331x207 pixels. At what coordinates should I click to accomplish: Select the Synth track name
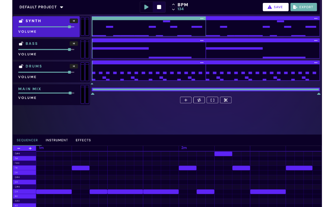point(33,21)
